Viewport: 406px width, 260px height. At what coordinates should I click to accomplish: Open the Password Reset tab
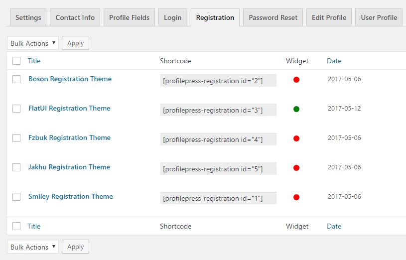pyautogui.click(x=273, y=17)
